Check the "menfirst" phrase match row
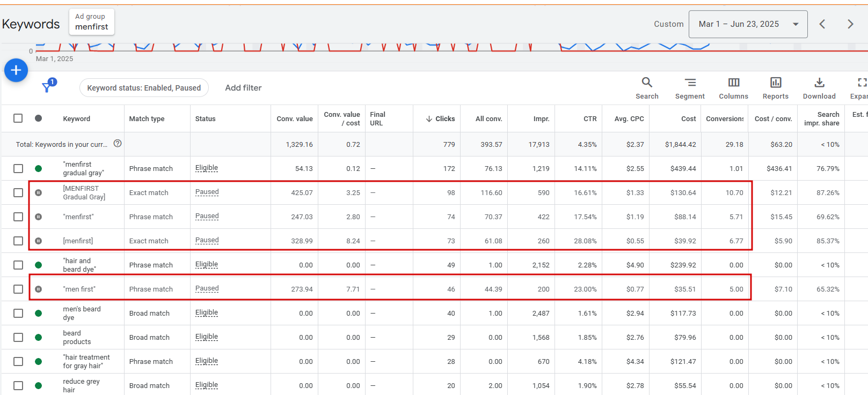The image size is (868, 395). point(18,217)
